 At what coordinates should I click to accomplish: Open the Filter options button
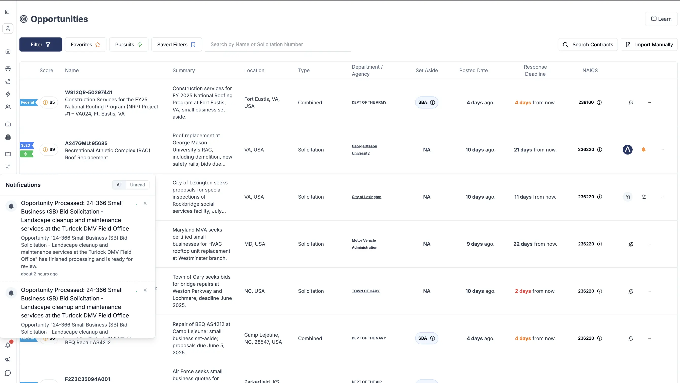click(x=40, y=44)
